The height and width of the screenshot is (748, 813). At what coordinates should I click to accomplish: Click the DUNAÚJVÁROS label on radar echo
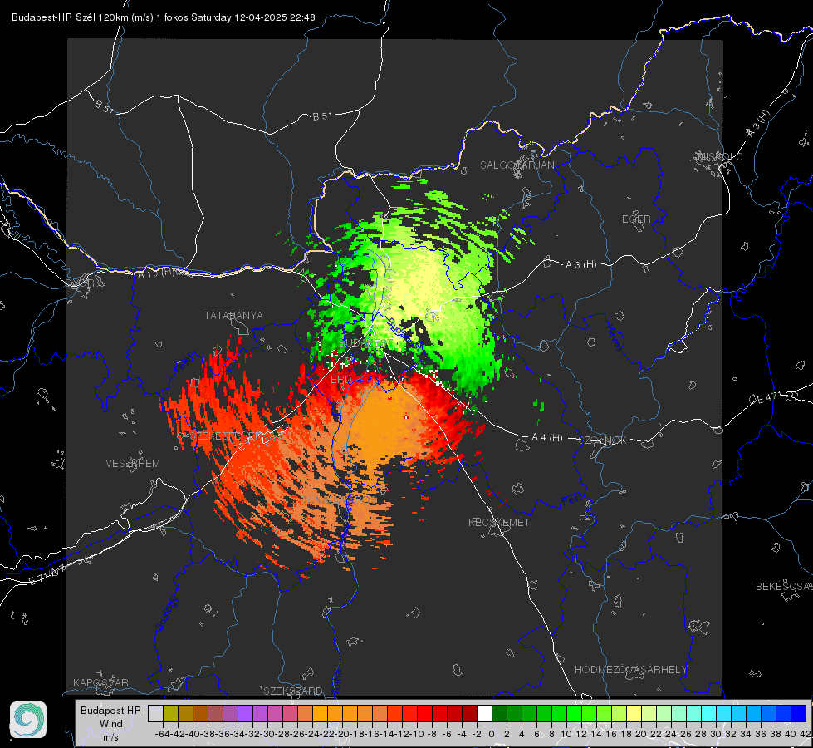[x=339, y=499]
